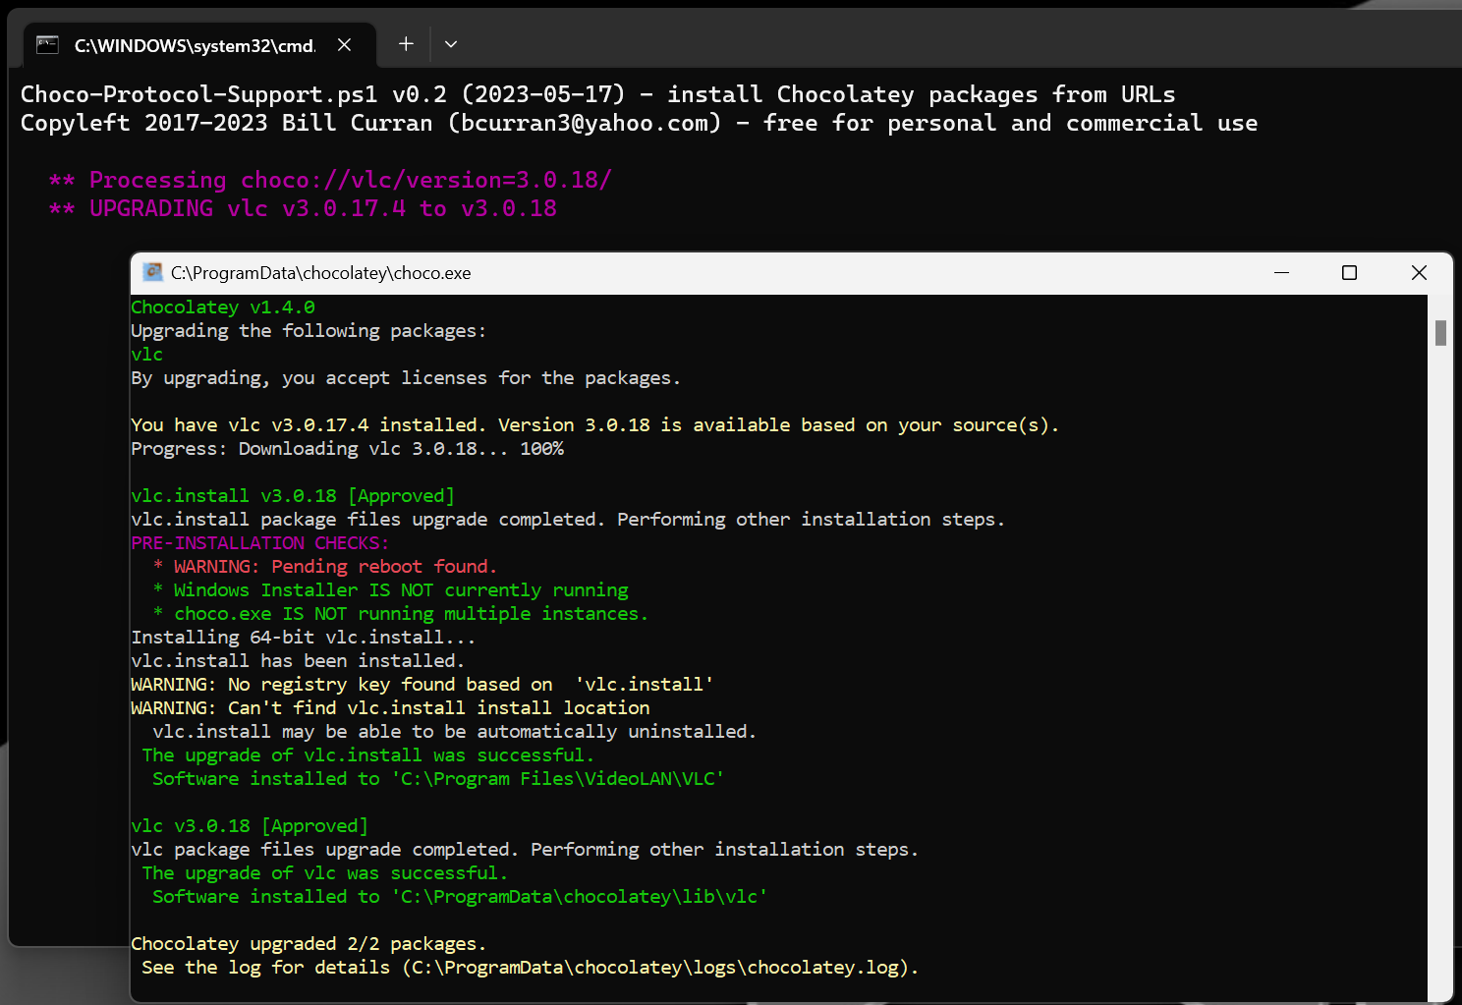Minimize the choco.exe window

(x=1281, y=272)
